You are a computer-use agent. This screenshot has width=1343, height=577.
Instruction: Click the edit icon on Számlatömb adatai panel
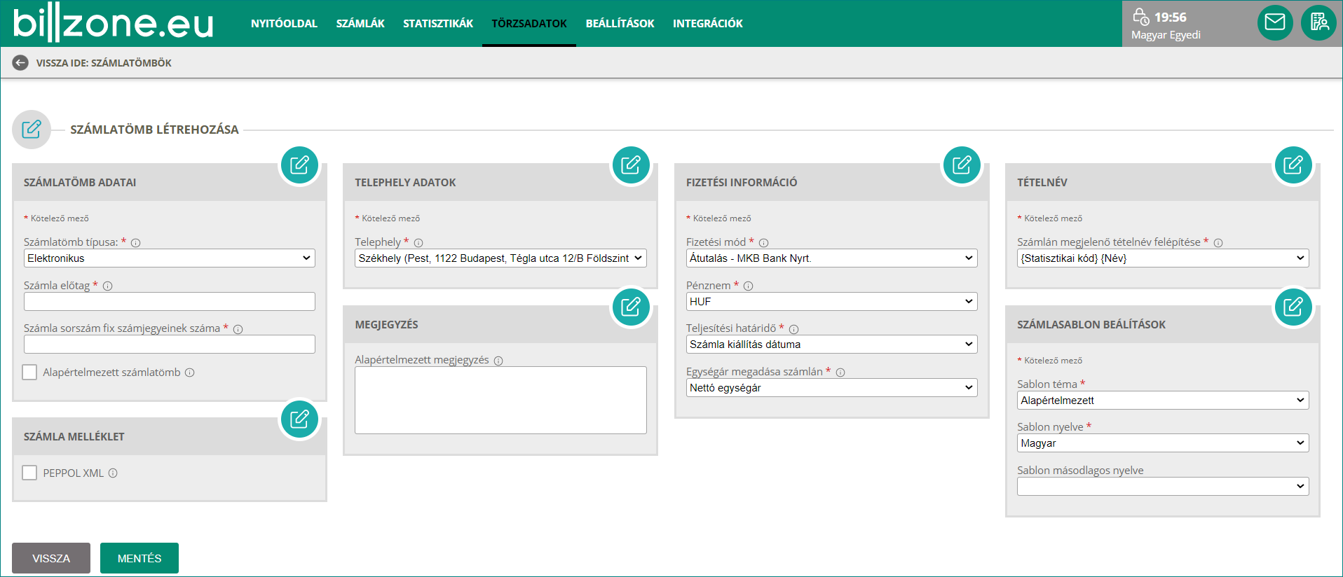[x=299, y=165]
